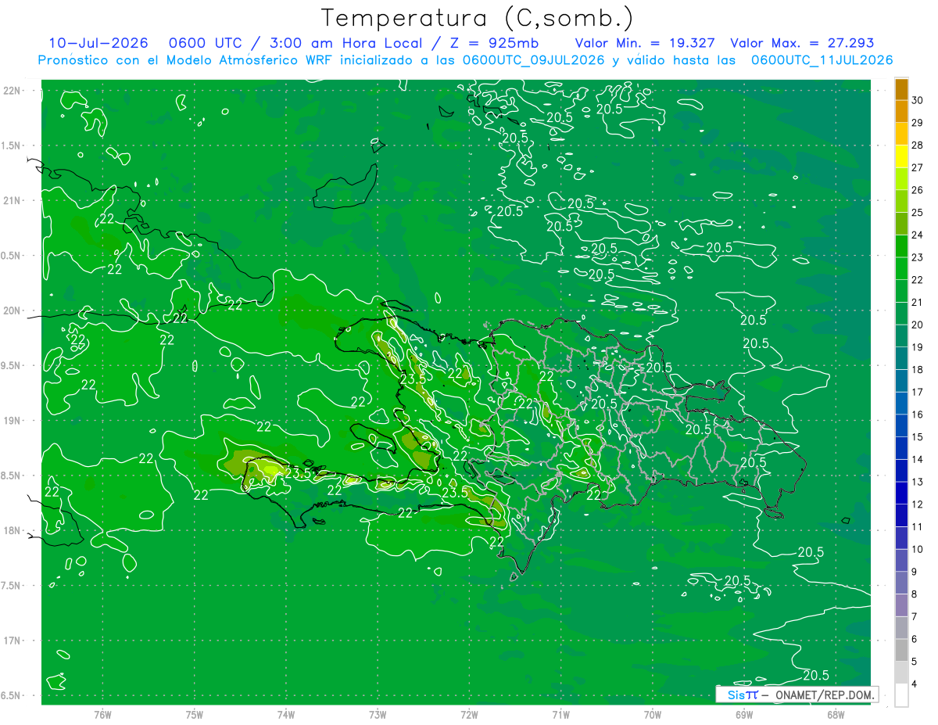Click the "Valor Max. = 27.293" readout

click(x=802, y=43)
